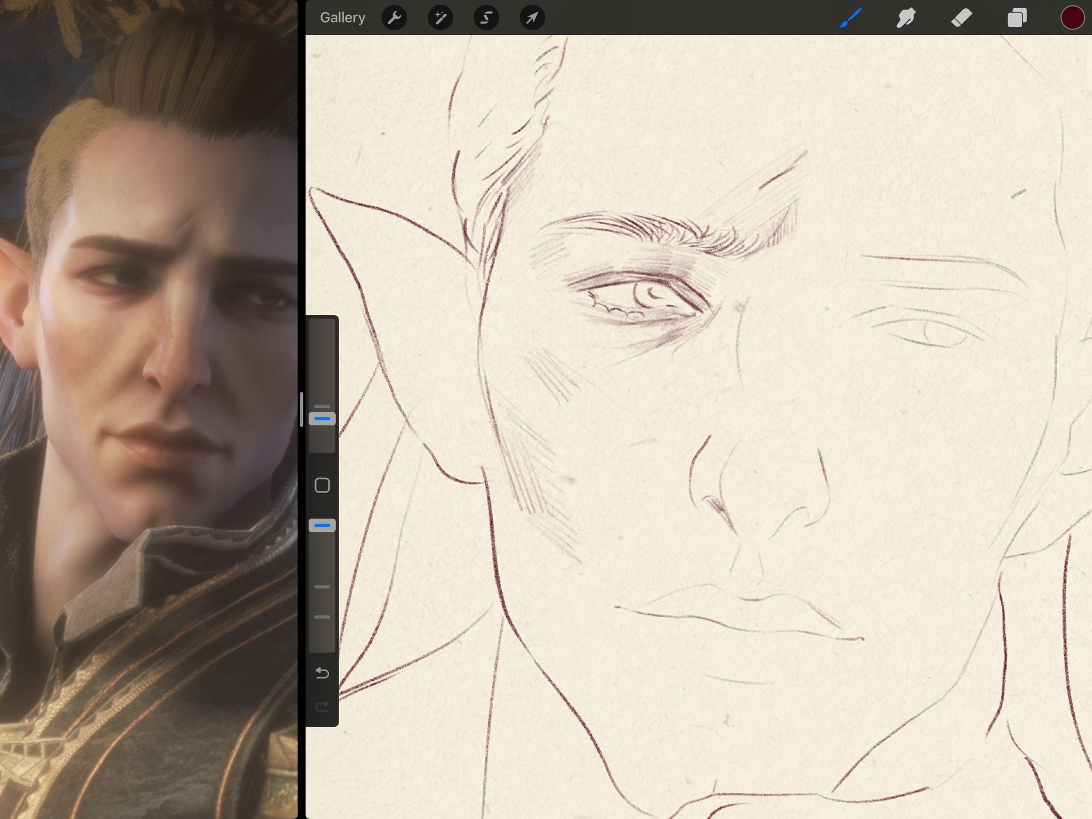Click the brush opacity slider handle
Image resolution: width=1092 pixels, height=819 pixels.
(x=322, y=525)
